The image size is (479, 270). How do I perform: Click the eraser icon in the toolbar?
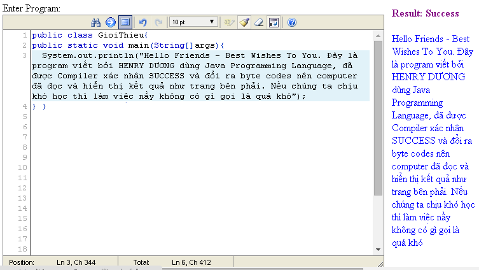click(259, 22)
